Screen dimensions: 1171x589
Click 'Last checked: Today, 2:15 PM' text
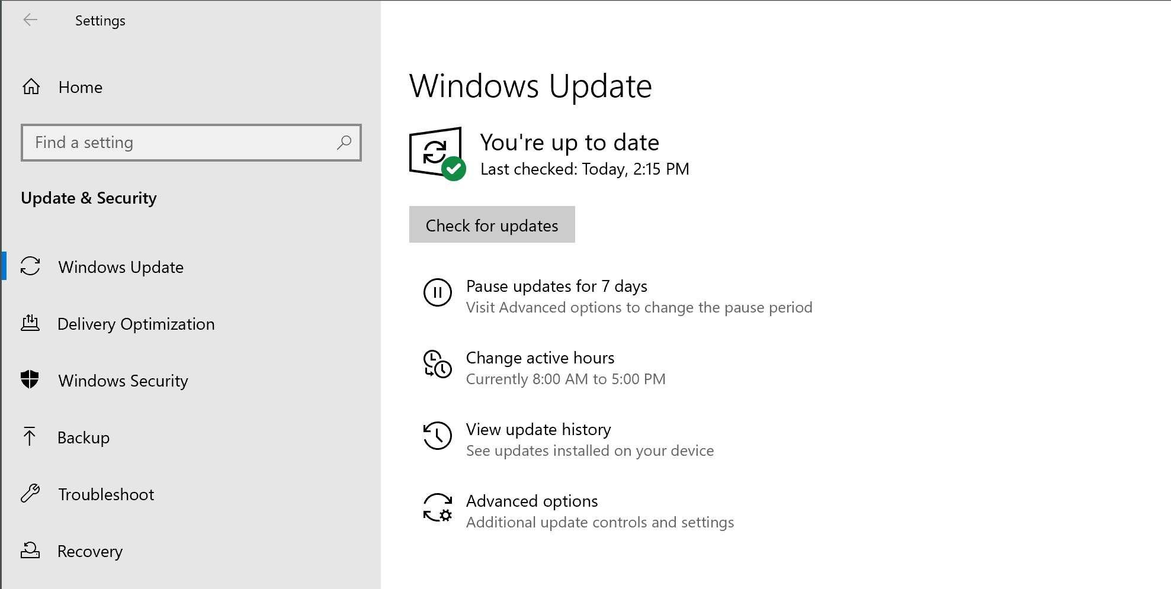585,169
